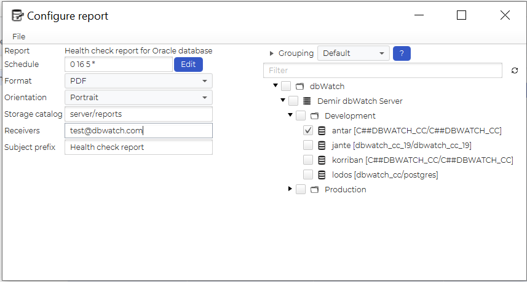This screenshot has width=527, height=282.
Task: Check the lodos database checkbox
Action: click(308, 175)
